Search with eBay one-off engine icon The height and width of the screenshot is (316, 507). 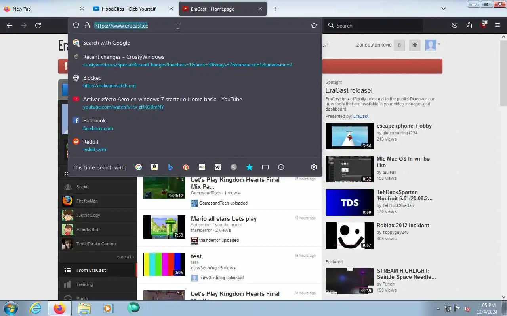[x=202, y=167]
